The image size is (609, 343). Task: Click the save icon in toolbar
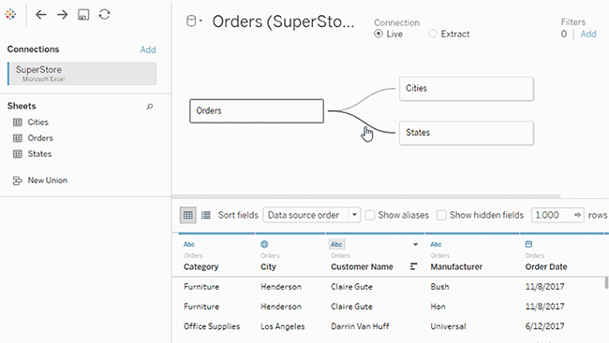[83, 15]
